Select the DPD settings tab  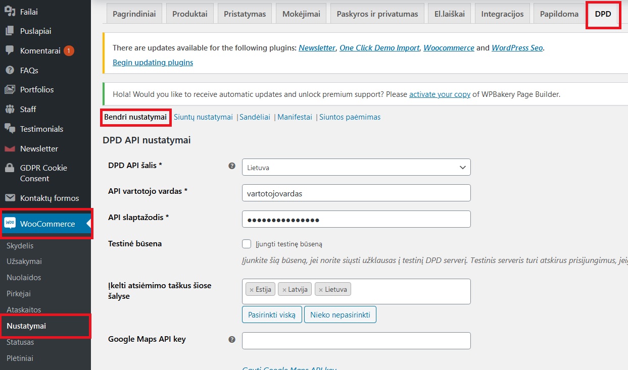click(x=603, y=14)
